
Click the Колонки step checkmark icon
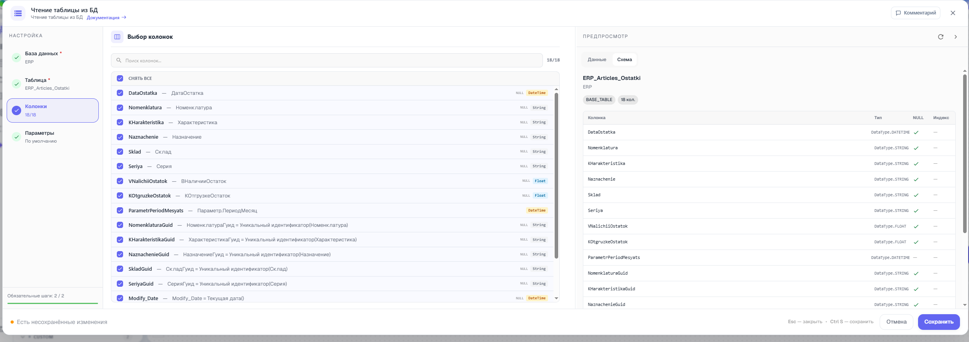[16, 110]
